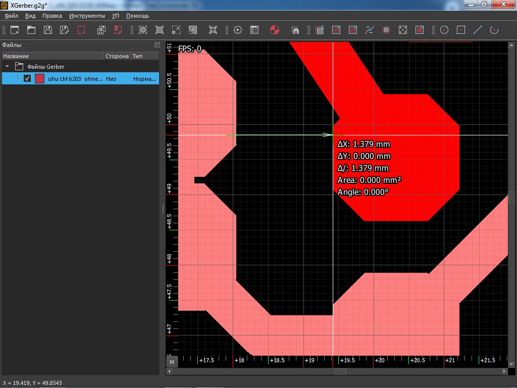Select the drill dots icon
517x388 pixels.
pos(402,30)
